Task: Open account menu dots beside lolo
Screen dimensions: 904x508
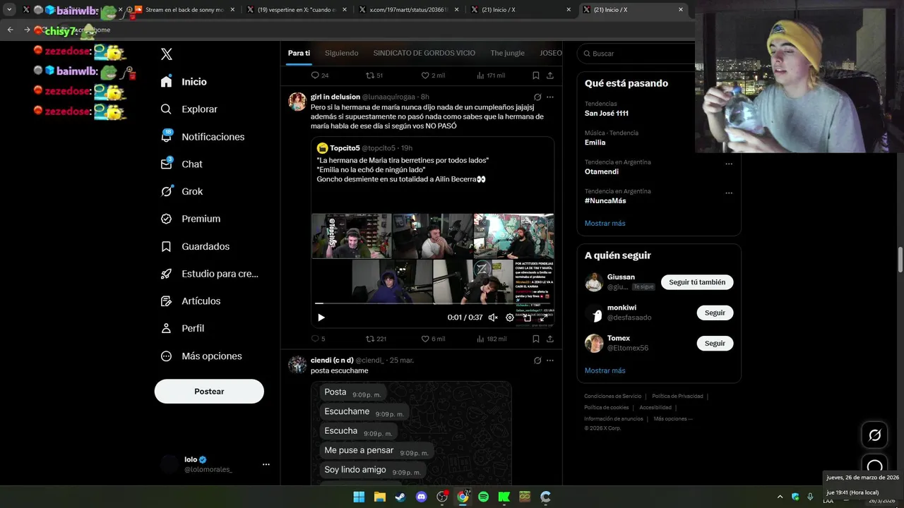Action: (x=266, y=464)
